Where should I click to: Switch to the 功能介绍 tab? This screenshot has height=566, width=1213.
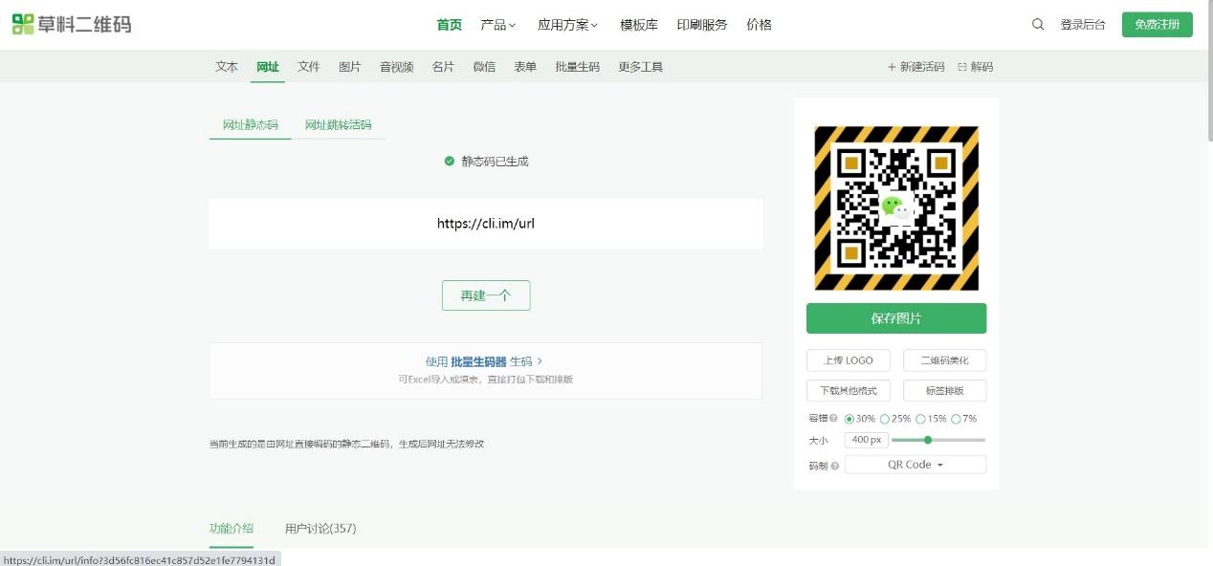pos(232,529)
